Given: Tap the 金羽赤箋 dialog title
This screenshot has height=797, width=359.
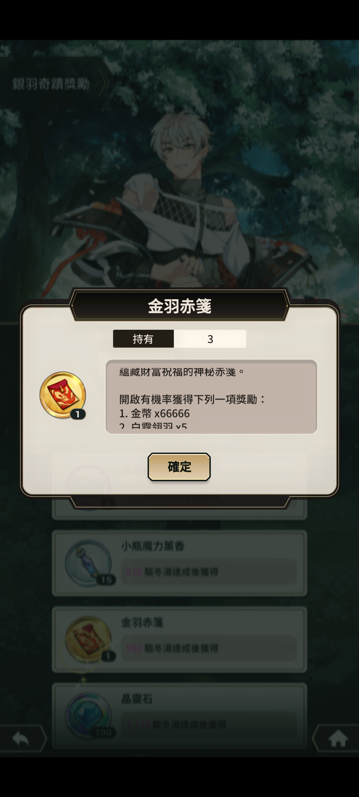Looking at the screenshot, I should tap(179, 306).
